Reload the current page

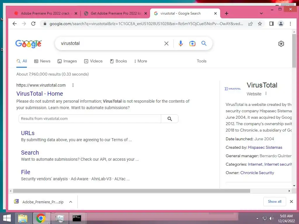[x=33, y=24]
